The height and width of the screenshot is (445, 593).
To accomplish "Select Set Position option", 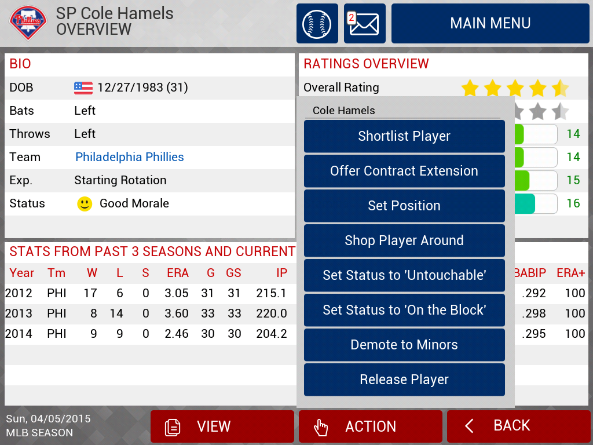I will (x=404, y=206).
